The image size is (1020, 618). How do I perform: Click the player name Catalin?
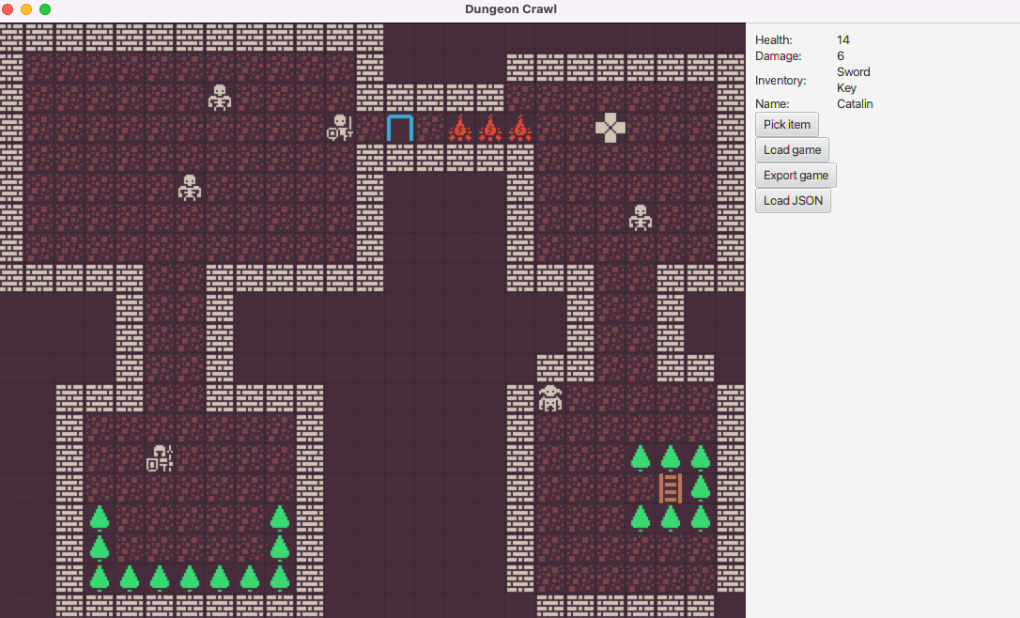pyautogui.click(x=855, y=103)
